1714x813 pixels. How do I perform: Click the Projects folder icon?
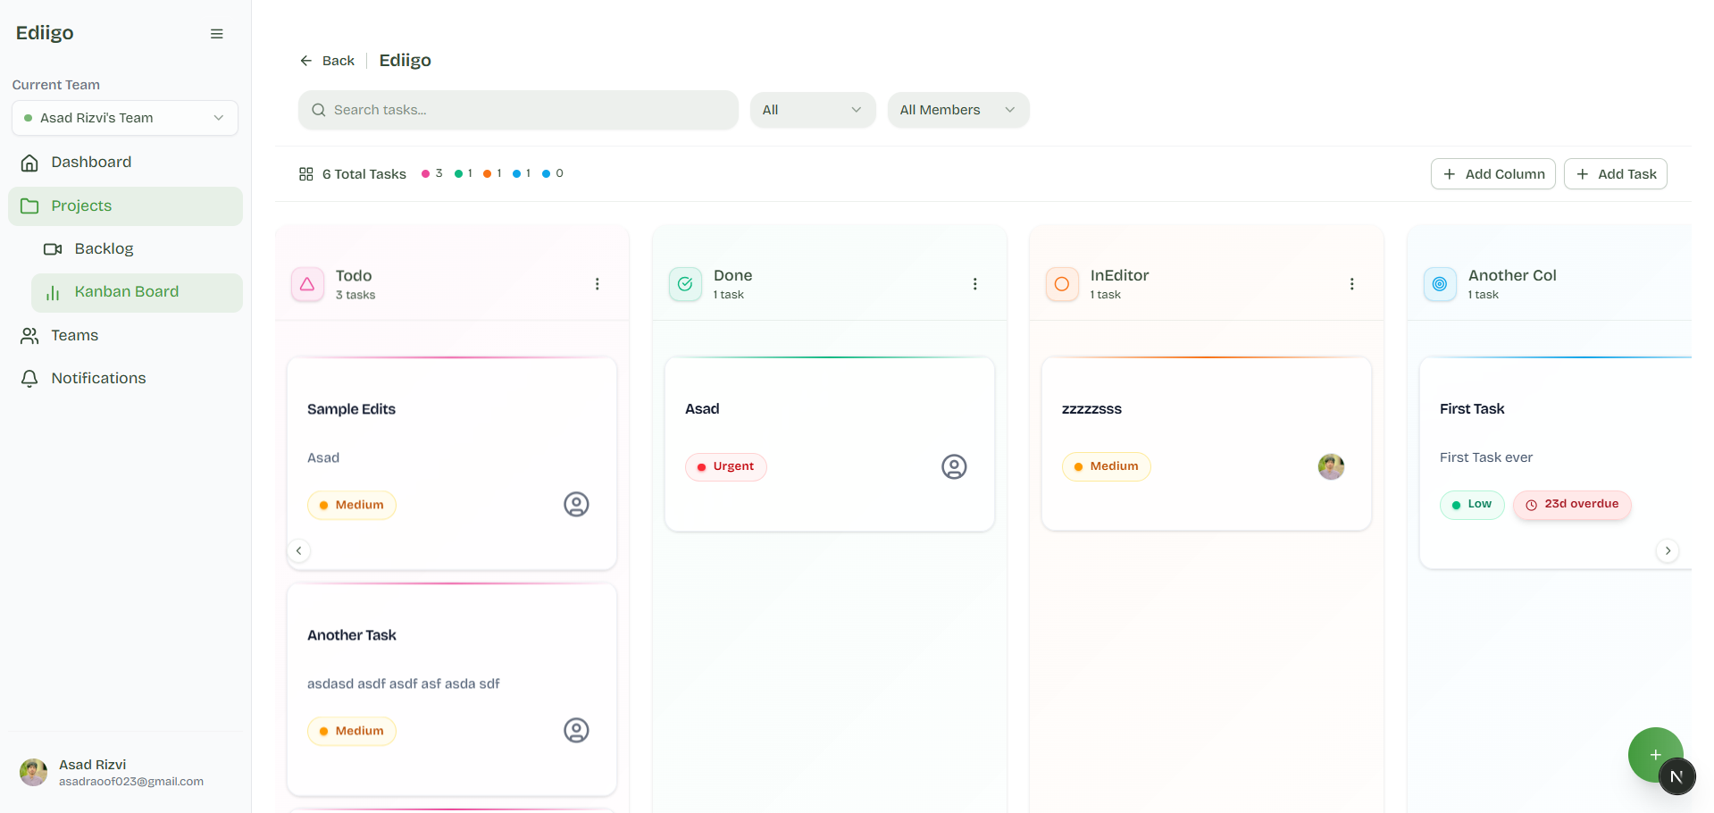(29, 205)
